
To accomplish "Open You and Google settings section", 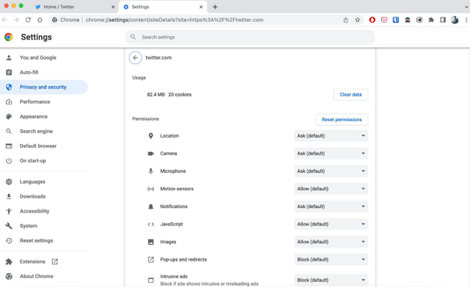I will point(43,58).
